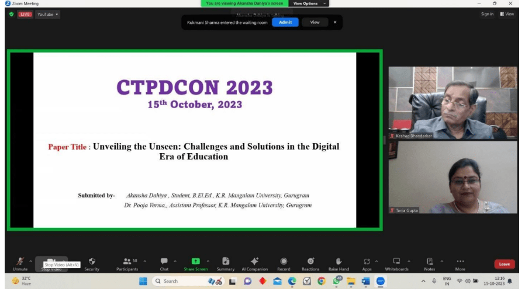525x302 pixels.
Task: Switch layout using View menu top-right
Action: point(507,14)
